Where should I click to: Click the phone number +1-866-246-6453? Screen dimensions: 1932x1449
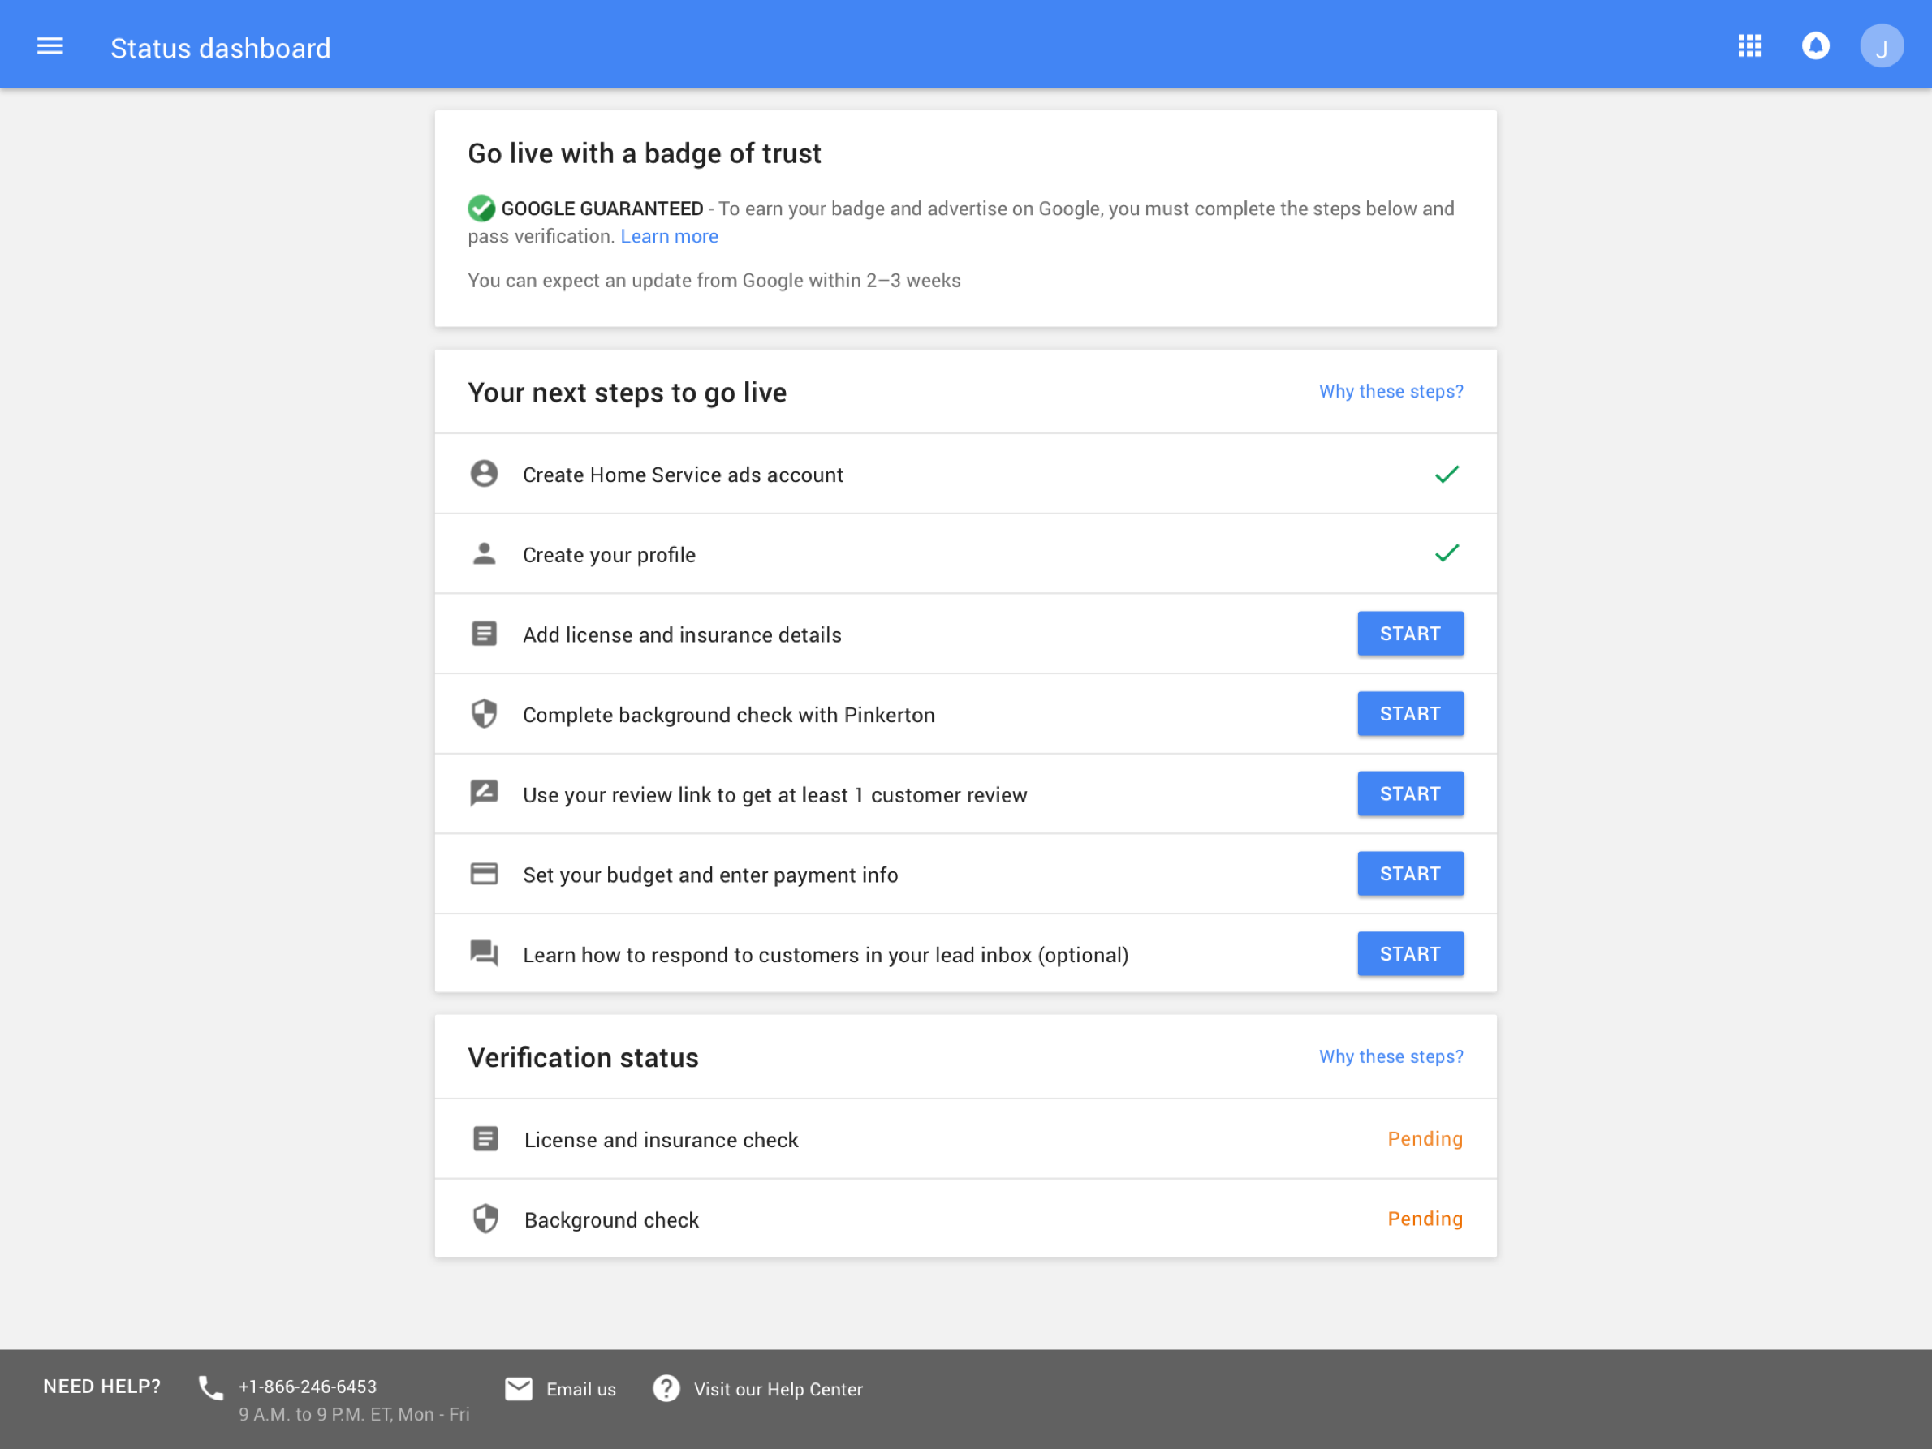(x=308, y=1387)
